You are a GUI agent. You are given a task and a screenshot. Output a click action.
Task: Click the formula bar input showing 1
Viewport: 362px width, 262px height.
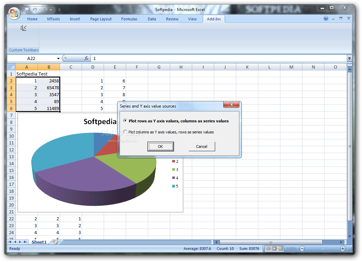click(x=219, y=59)
